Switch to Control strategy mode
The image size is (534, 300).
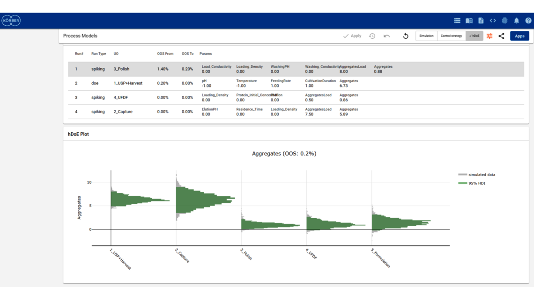tap(451, 36)
